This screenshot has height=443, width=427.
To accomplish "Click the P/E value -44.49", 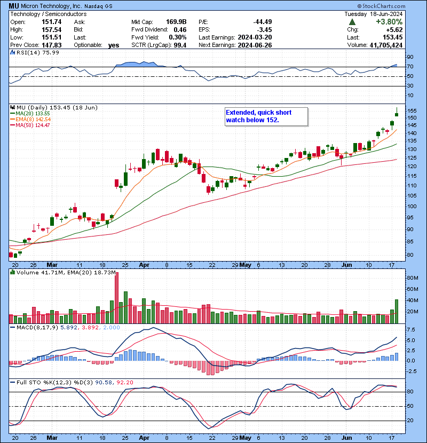I will 262,22.
